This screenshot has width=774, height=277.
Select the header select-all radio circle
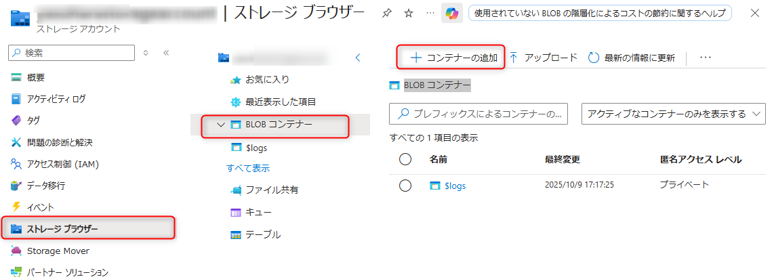point(406,159)
